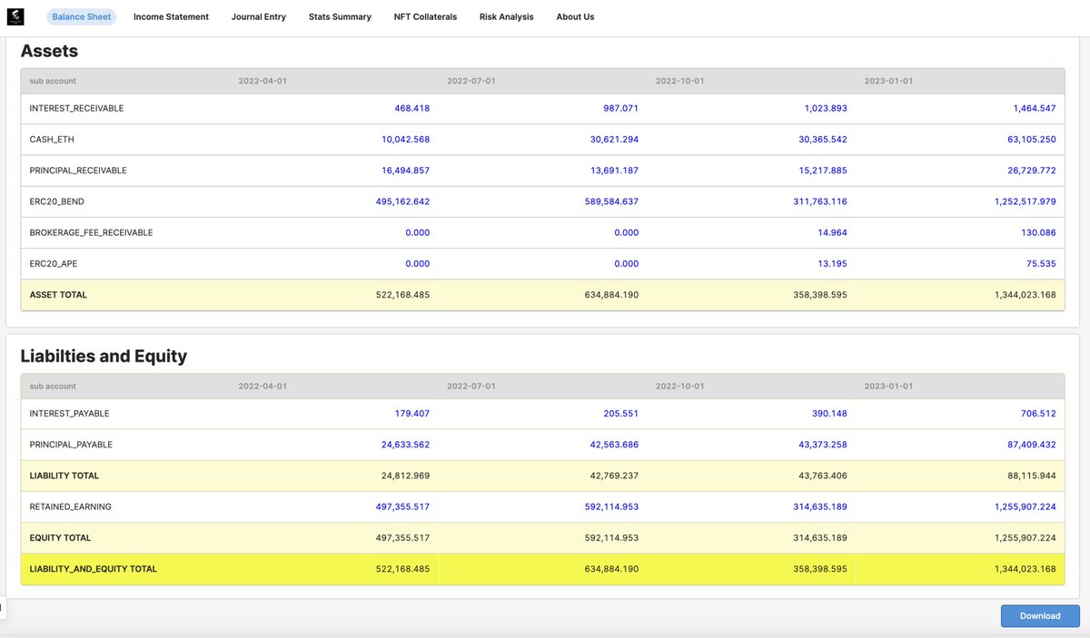Click ASSET TOTAL value 358,398.595
This screenshot has height=638, width=1090.
pyautogui.click(x=819, y=295)
